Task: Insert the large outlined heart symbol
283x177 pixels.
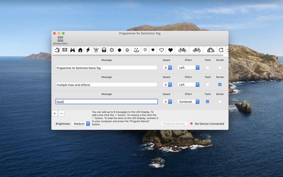Action: point(161,50)
